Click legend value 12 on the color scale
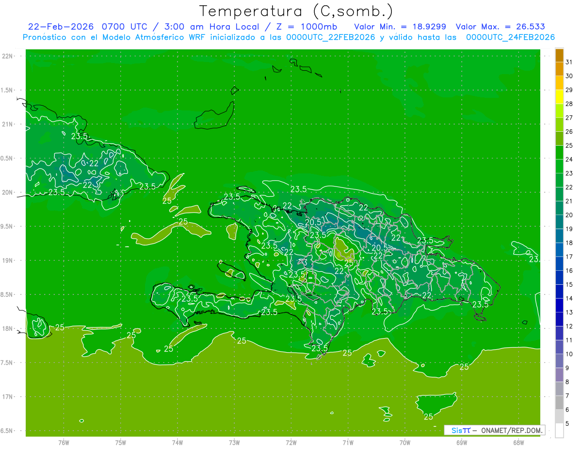 (569, 326)
